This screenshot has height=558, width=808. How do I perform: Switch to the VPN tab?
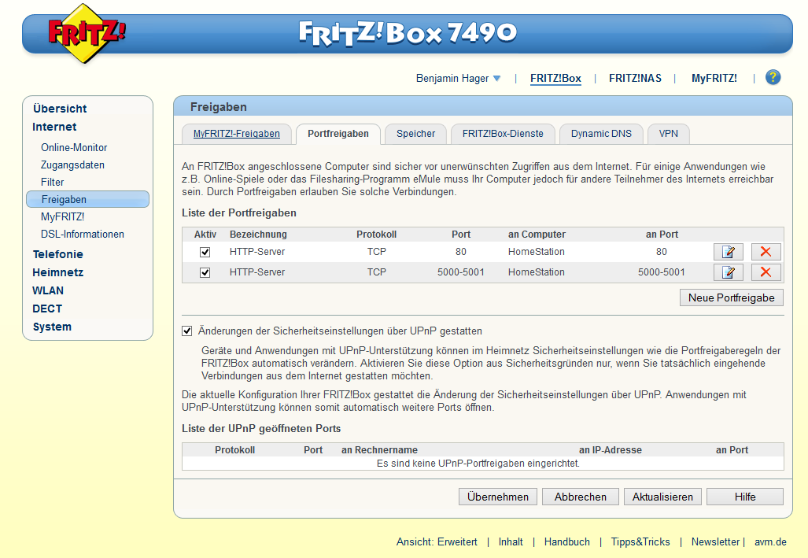(x=669, y=134)
